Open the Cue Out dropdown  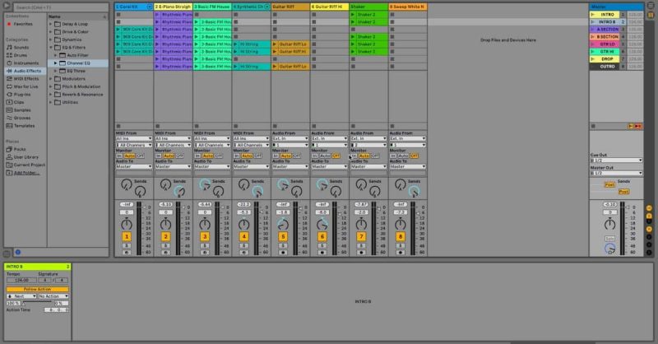(616, 160)
